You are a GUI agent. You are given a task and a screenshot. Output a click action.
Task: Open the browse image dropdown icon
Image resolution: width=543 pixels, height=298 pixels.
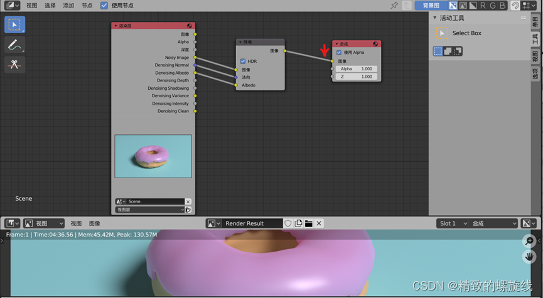pyautogui.click(x=213, y=223)
